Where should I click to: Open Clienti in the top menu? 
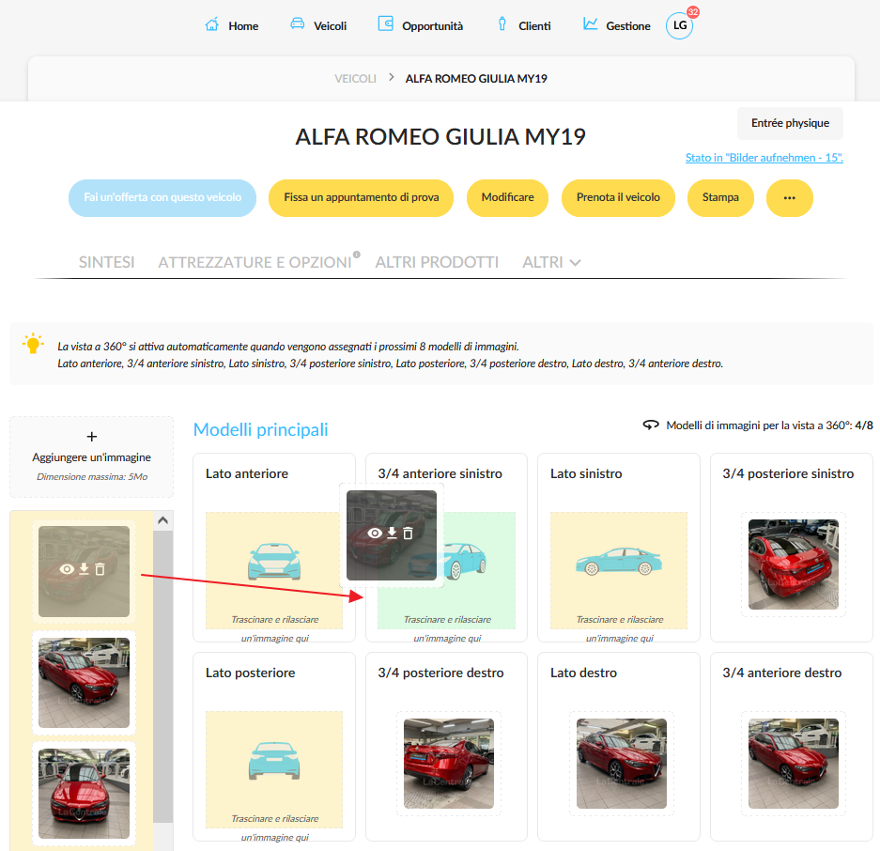click(534, 25)
